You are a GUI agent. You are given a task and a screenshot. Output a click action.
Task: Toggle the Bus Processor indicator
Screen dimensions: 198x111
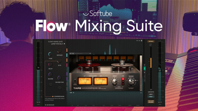point(46,105)
